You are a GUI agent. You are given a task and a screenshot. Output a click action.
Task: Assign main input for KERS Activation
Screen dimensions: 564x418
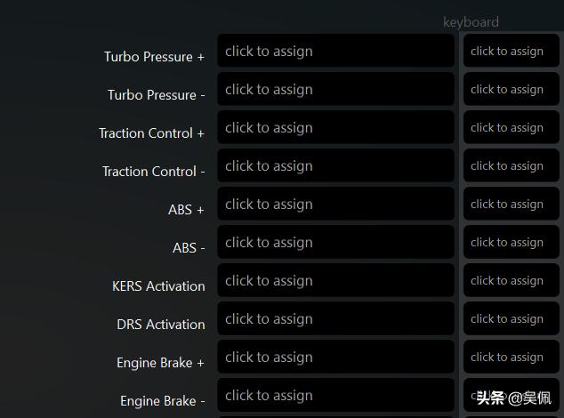coord(335,281)
